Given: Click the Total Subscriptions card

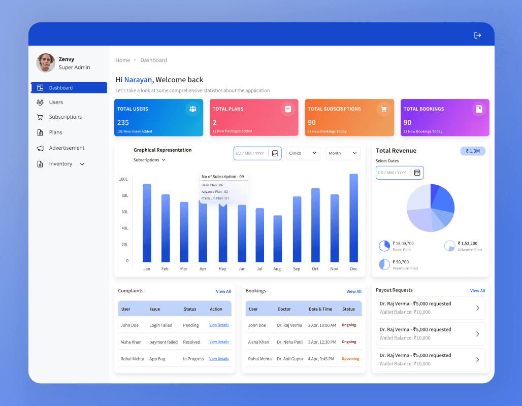Looking at the screenshot, I should click(349, 117).
